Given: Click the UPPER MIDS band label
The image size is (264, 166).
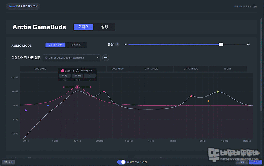Looking at the screenshot, I should (x=191, y=69).
